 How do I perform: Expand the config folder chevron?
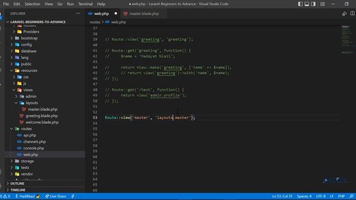tap(12, 44)
